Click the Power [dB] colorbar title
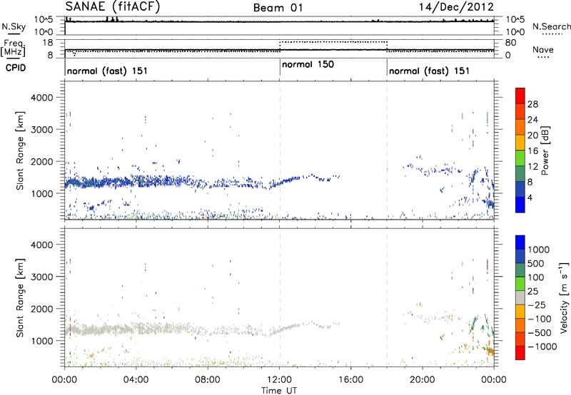 545,150
